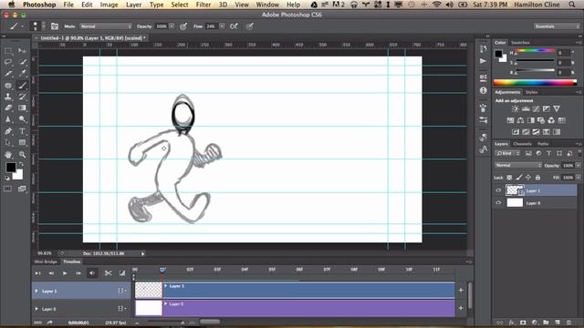This screenshot has width=584, height=328.
Task: Toggle the timeline audio mute button
Action: coord(92,273)
